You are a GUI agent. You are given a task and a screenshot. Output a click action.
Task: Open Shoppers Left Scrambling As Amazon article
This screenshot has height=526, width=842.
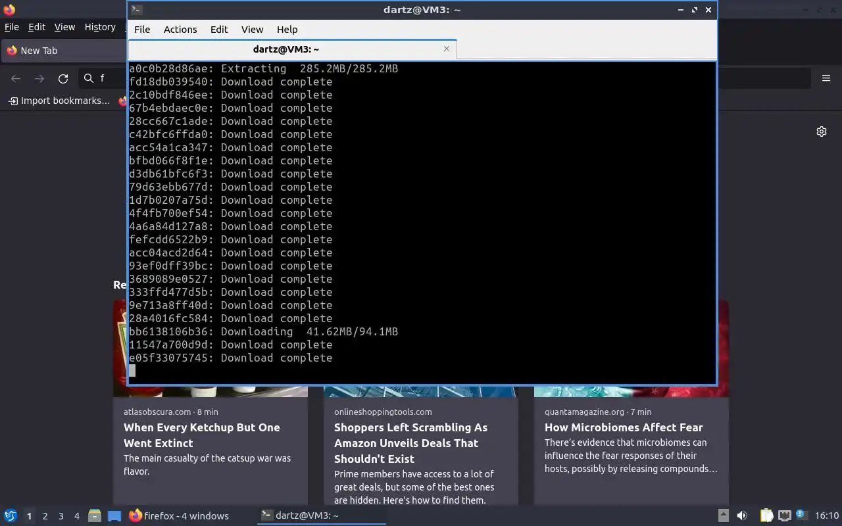tap(411, 443)
